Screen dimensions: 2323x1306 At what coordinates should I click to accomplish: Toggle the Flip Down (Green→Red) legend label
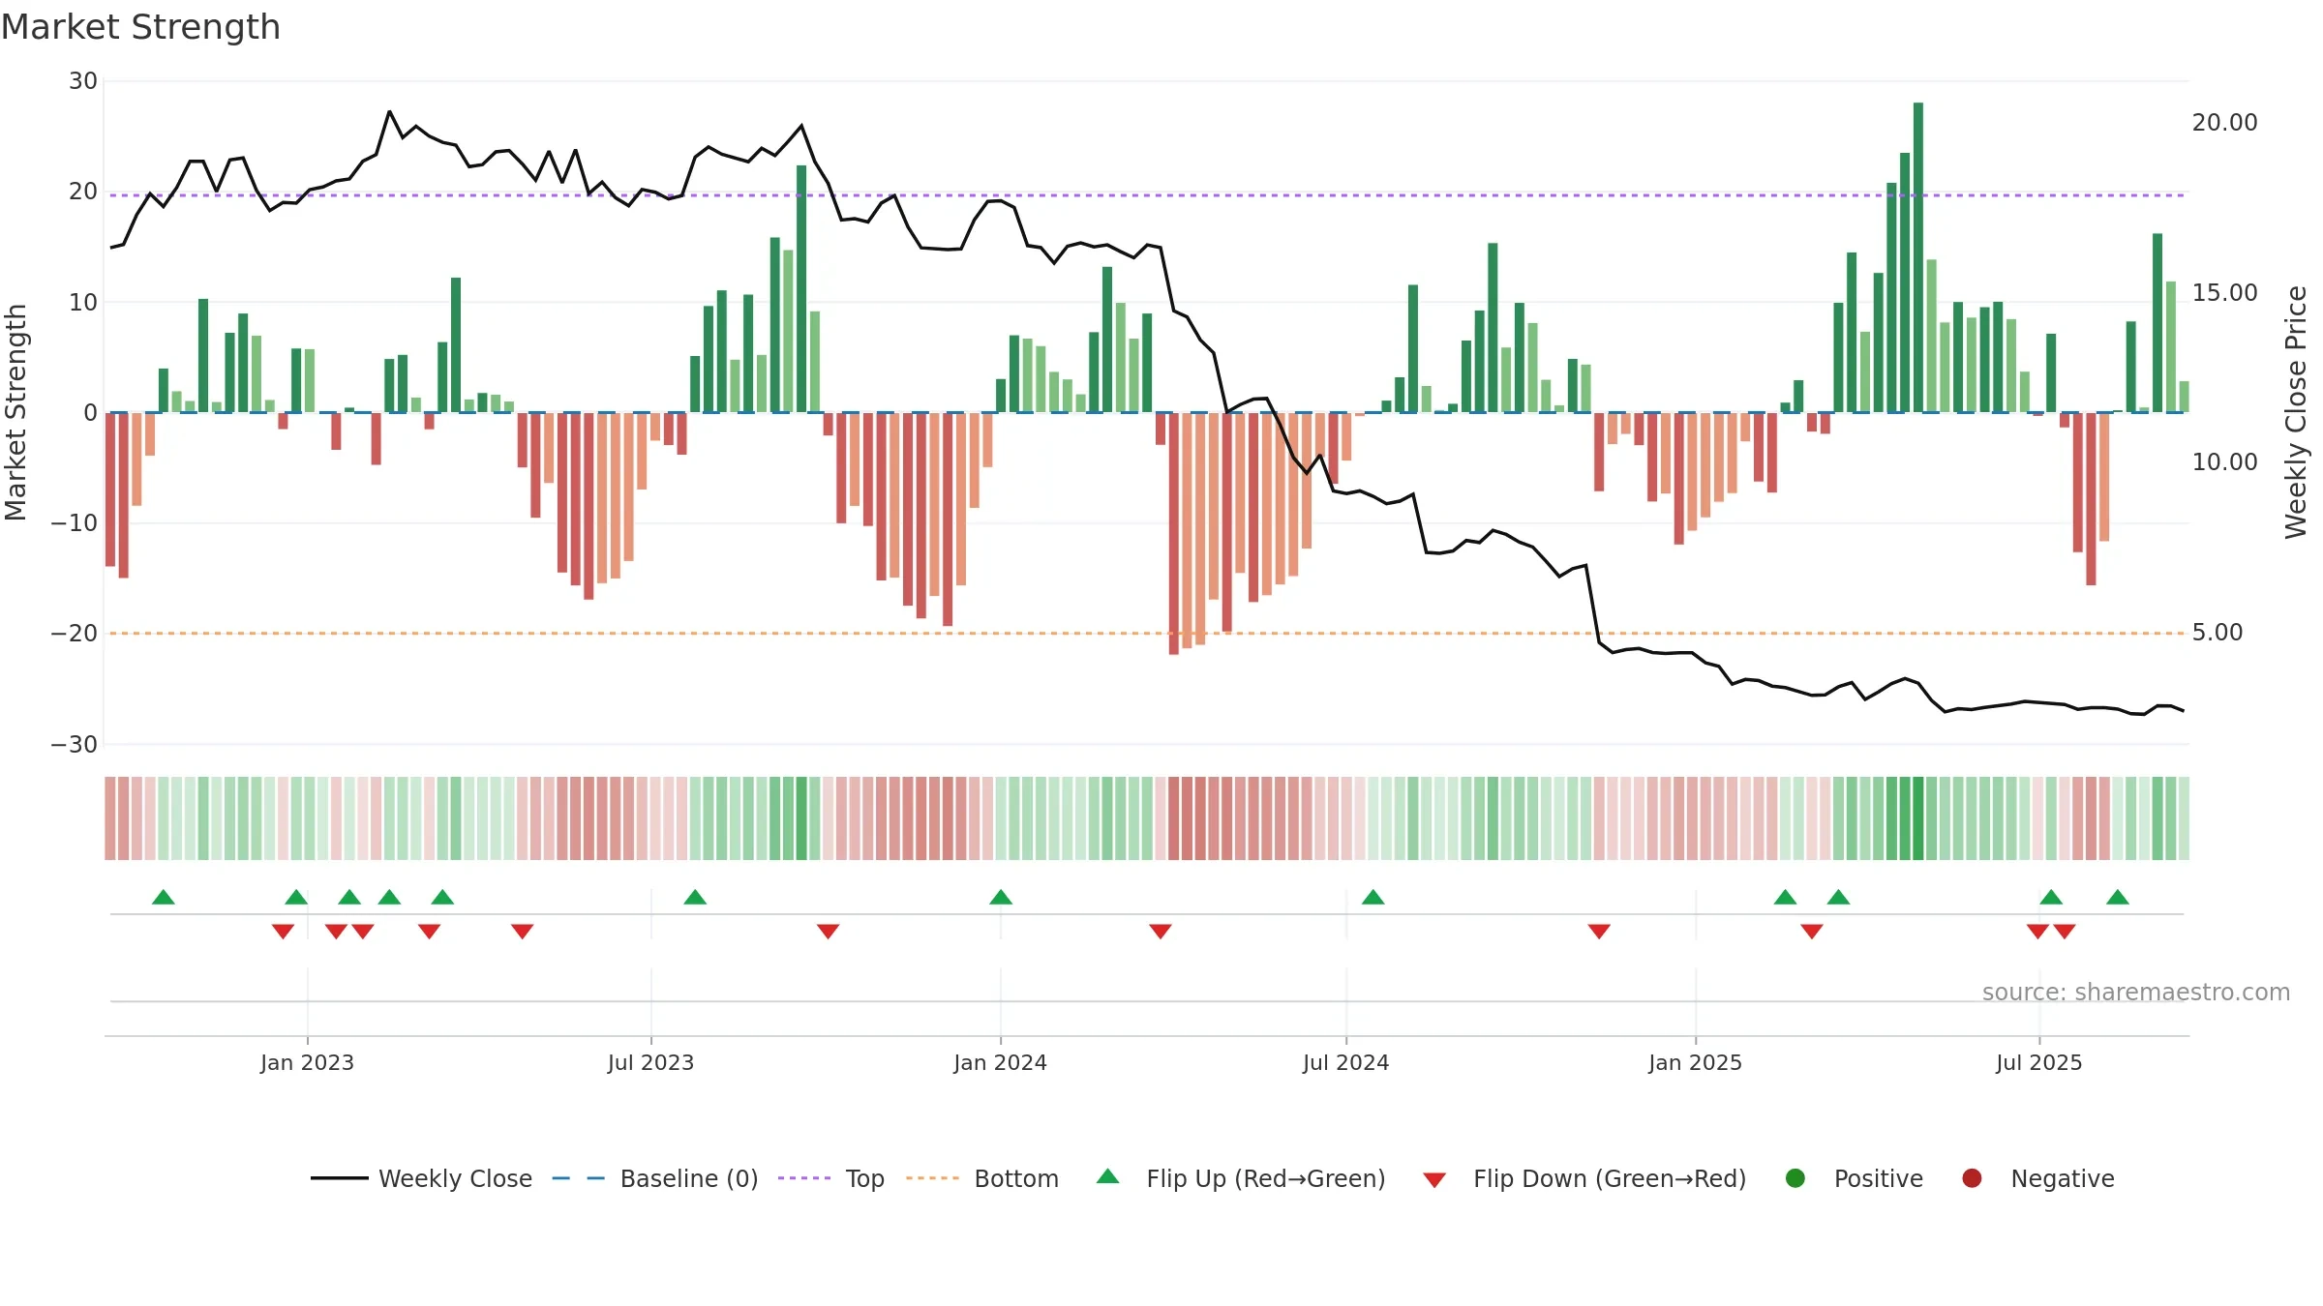[x=1610, y=1179]
